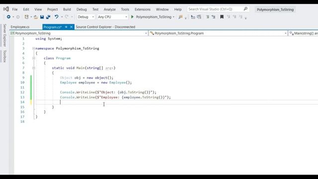Viewport: 318px width, 179px height.
Task: Collapse the class Program block
Action: pyautogui.click(x=34, y=58)
